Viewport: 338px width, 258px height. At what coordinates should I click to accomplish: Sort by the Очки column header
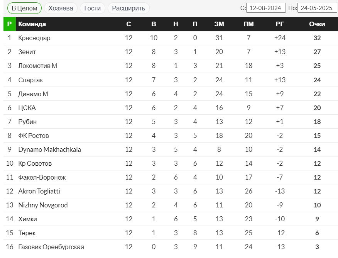click(317, 24)
